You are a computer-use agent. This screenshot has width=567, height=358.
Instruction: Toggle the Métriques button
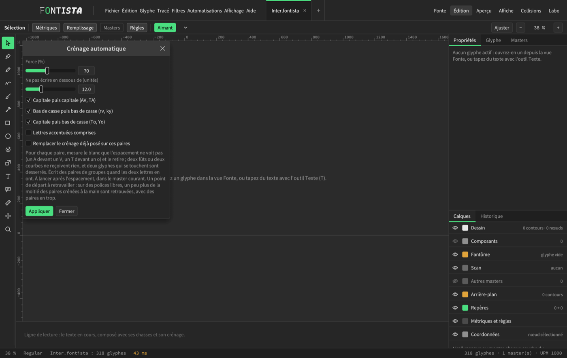[46, 28]
